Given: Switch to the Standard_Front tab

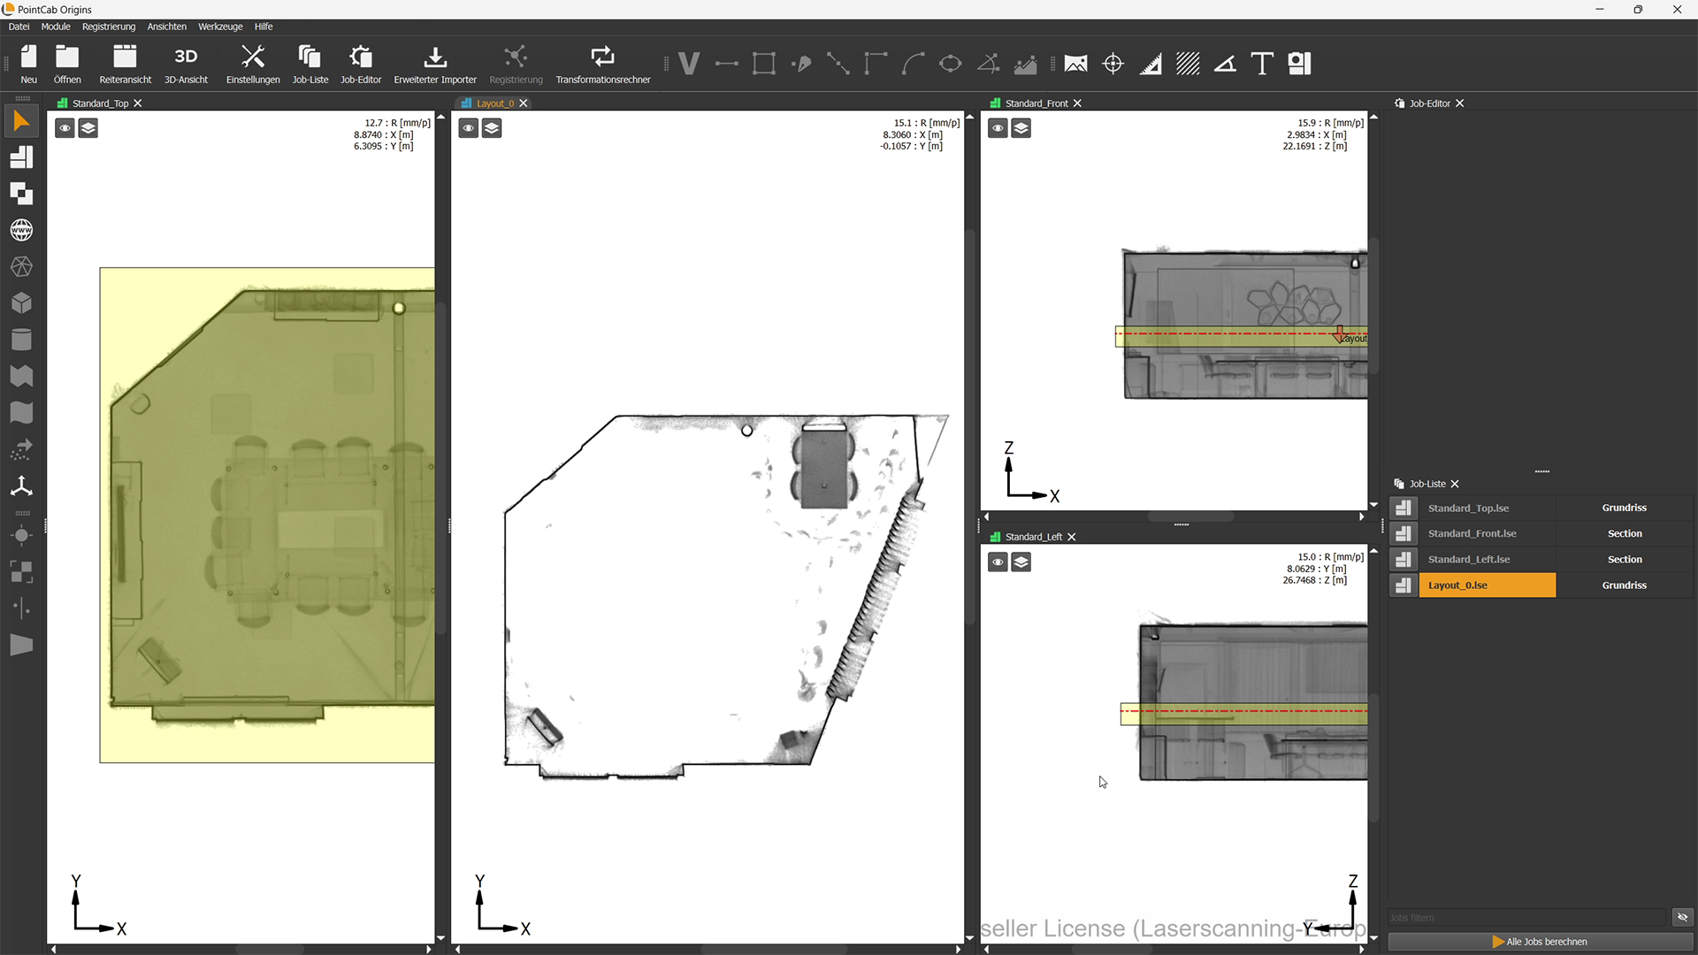Looking at the screenshot, I should 1036,103.
